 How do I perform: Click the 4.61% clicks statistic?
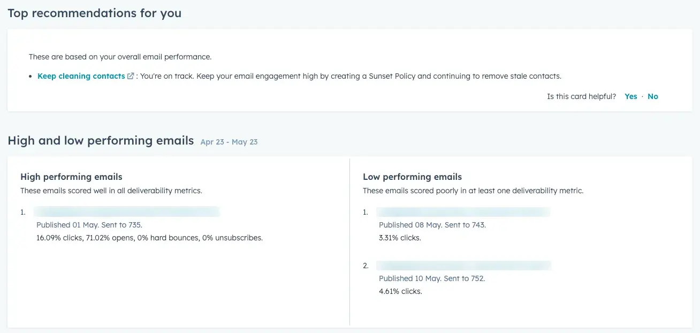(400, 291)
